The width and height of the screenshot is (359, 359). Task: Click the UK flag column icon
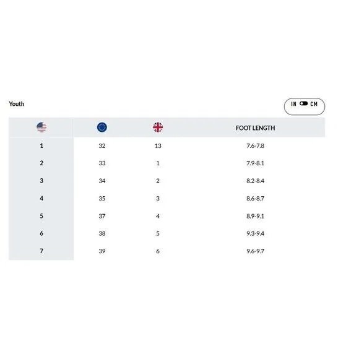point(158,128)
